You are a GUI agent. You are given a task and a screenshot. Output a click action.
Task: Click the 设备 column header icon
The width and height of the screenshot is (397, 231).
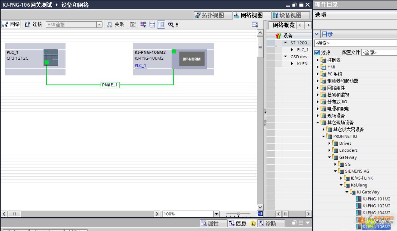[x=278, y=36]
